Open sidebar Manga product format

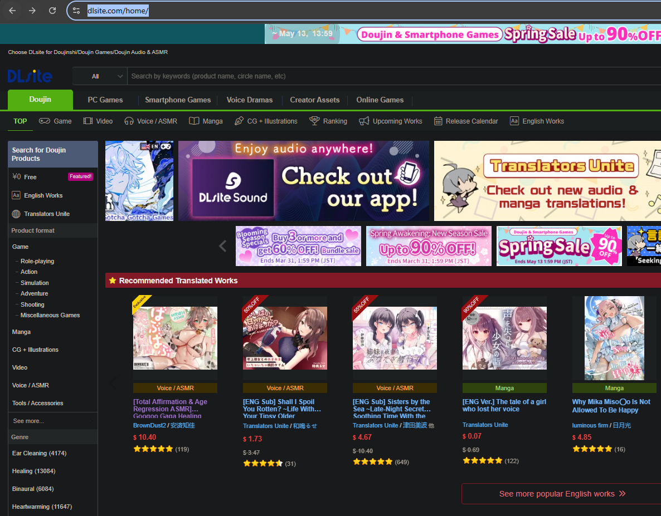[22, 332]
